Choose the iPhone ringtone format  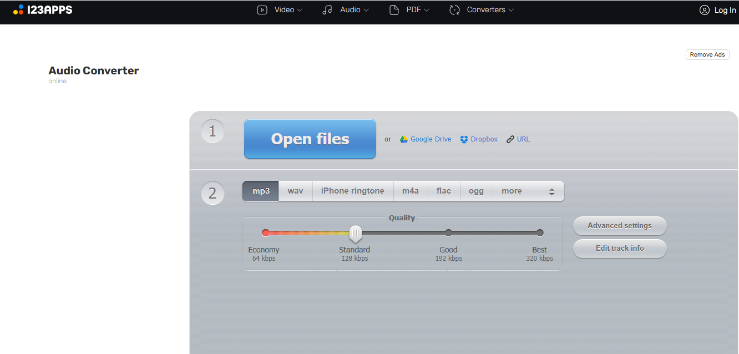pyautogui.click(x=353, y=191)
